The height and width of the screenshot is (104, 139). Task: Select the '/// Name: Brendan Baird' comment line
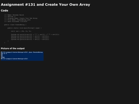pyautogui.click(x=14, y=15)
